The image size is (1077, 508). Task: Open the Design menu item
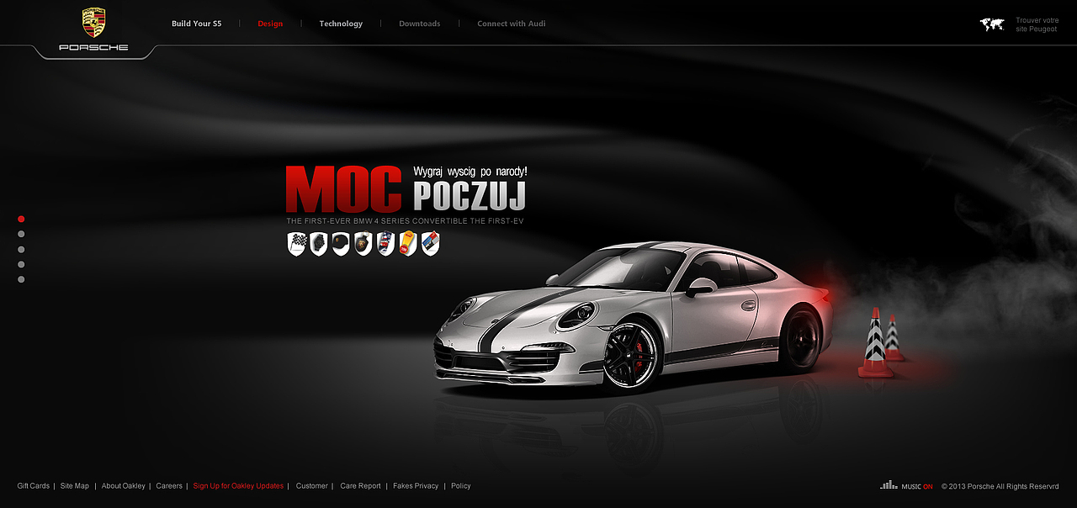(x=270, y=24)
